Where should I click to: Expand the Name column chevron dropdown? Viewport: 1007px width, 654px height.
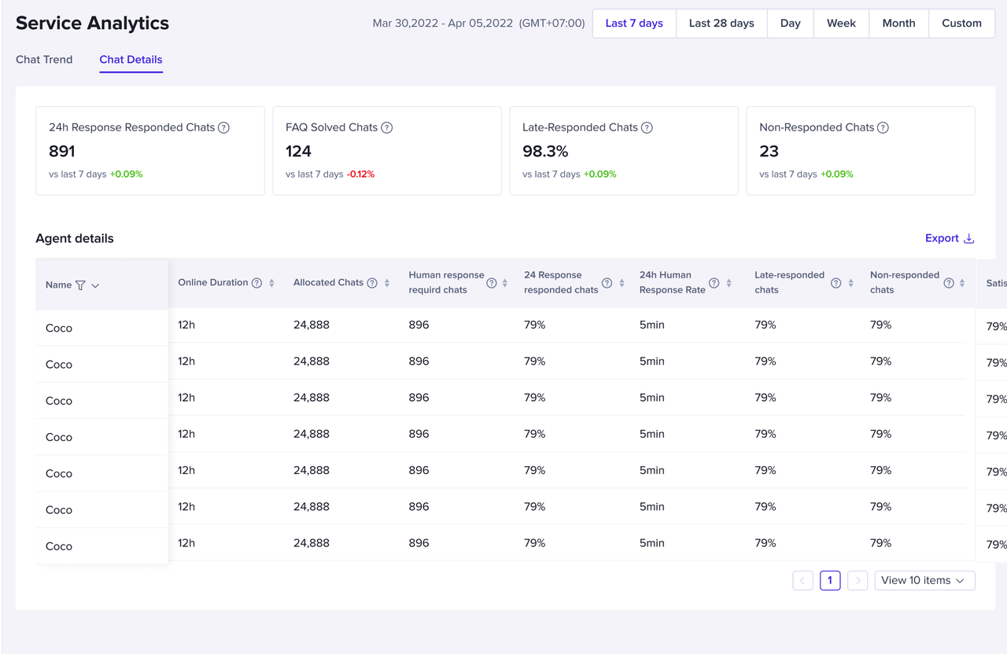[95, 285]
